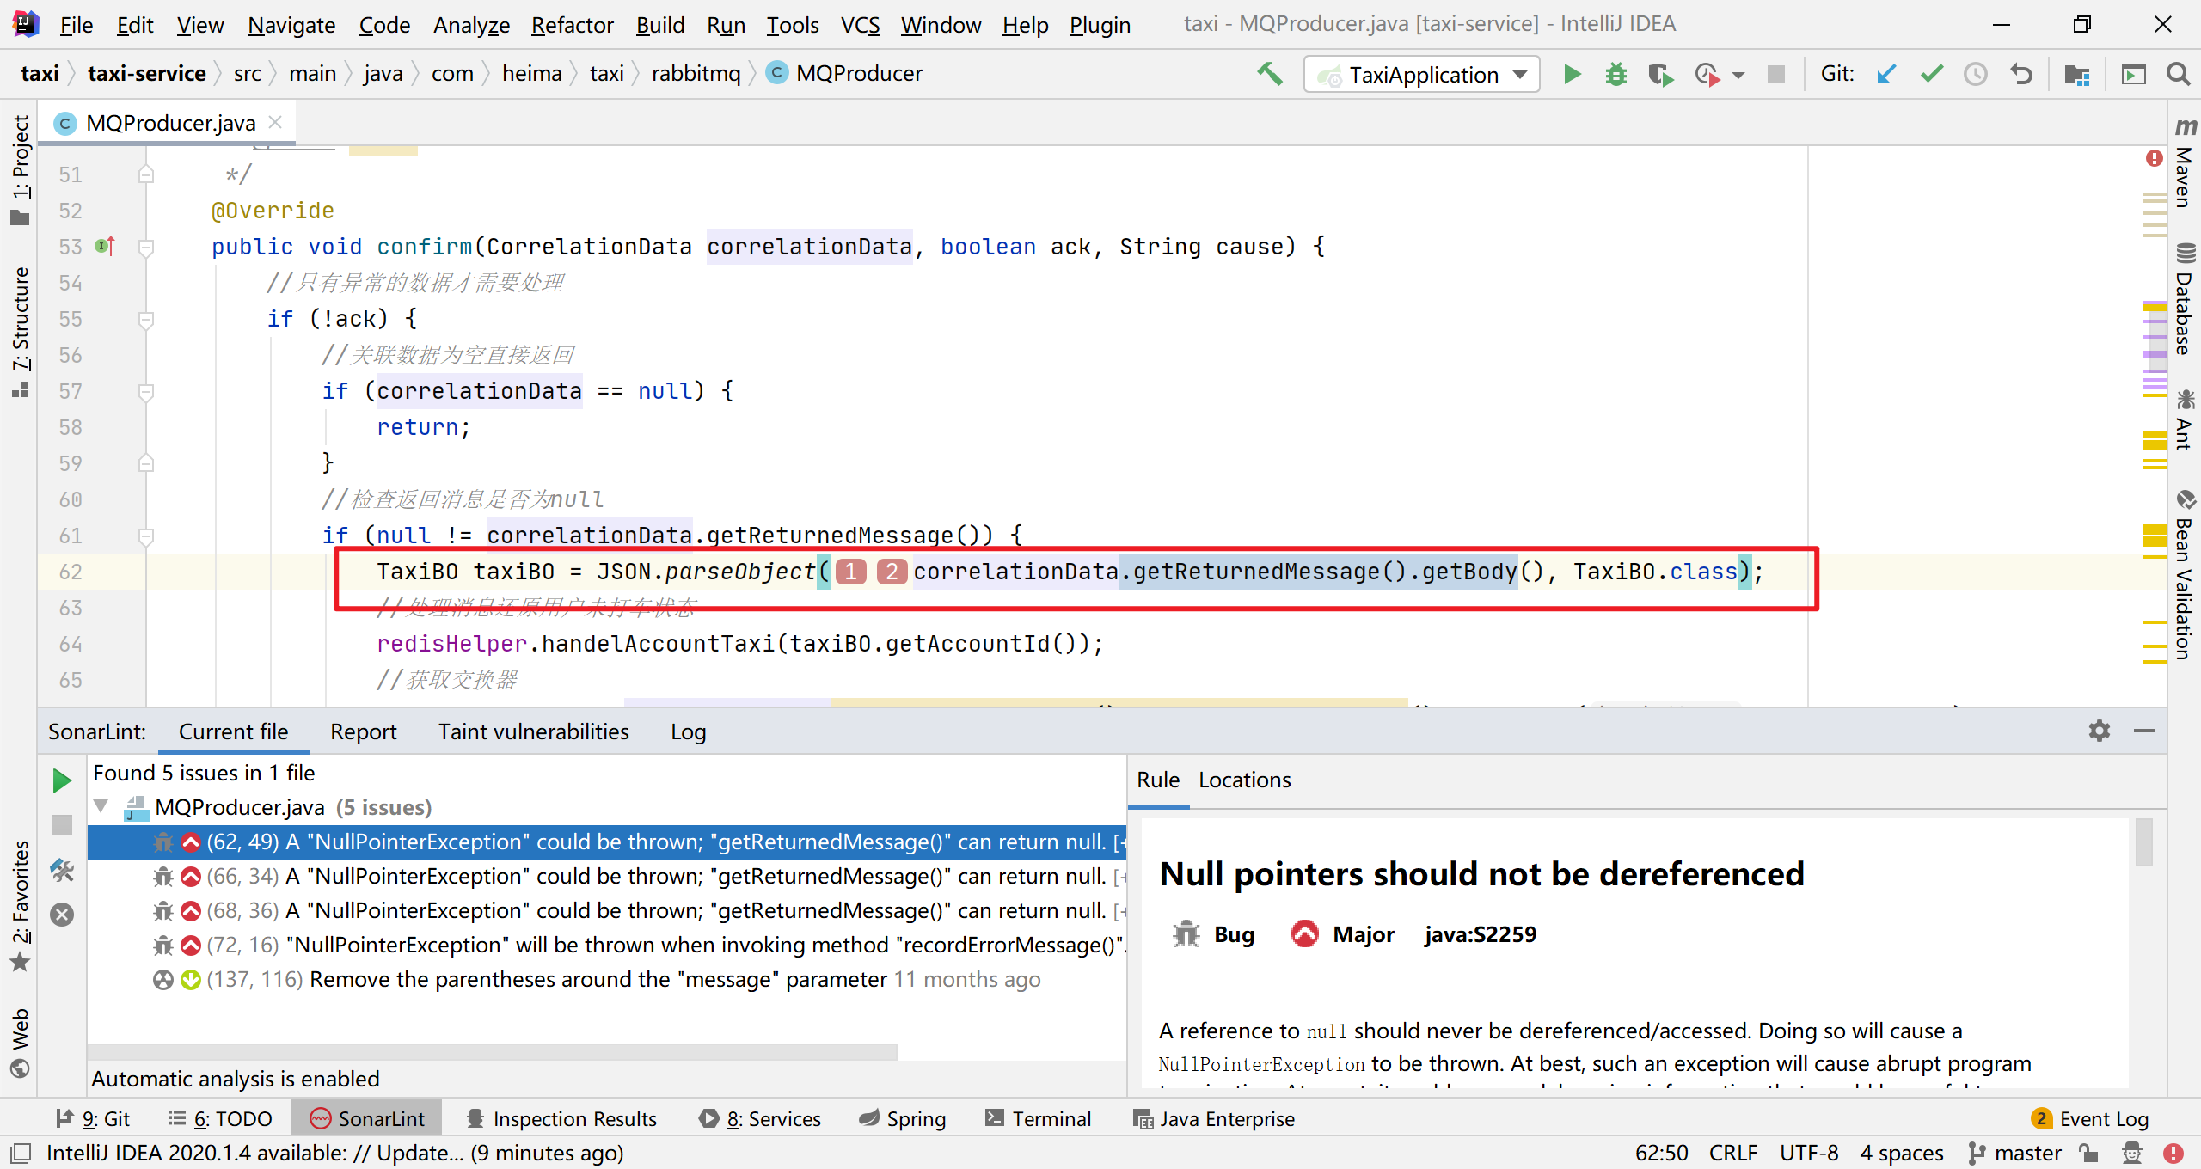The image size is (2201, 1169).
Task: Click the green Run TaxiApplication button
Action: pos(1572,74)
